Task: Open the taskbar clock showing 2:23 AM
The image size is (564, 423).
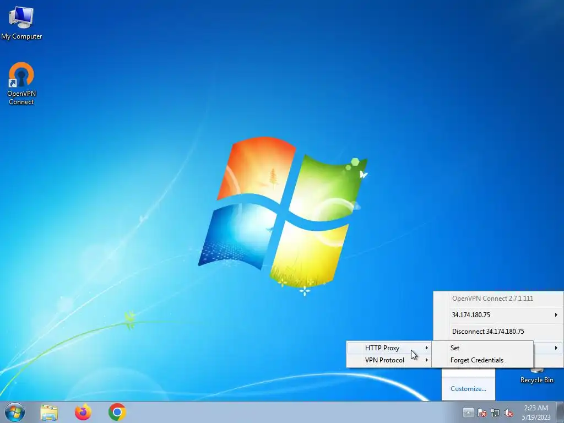Action: coord(536,413)
